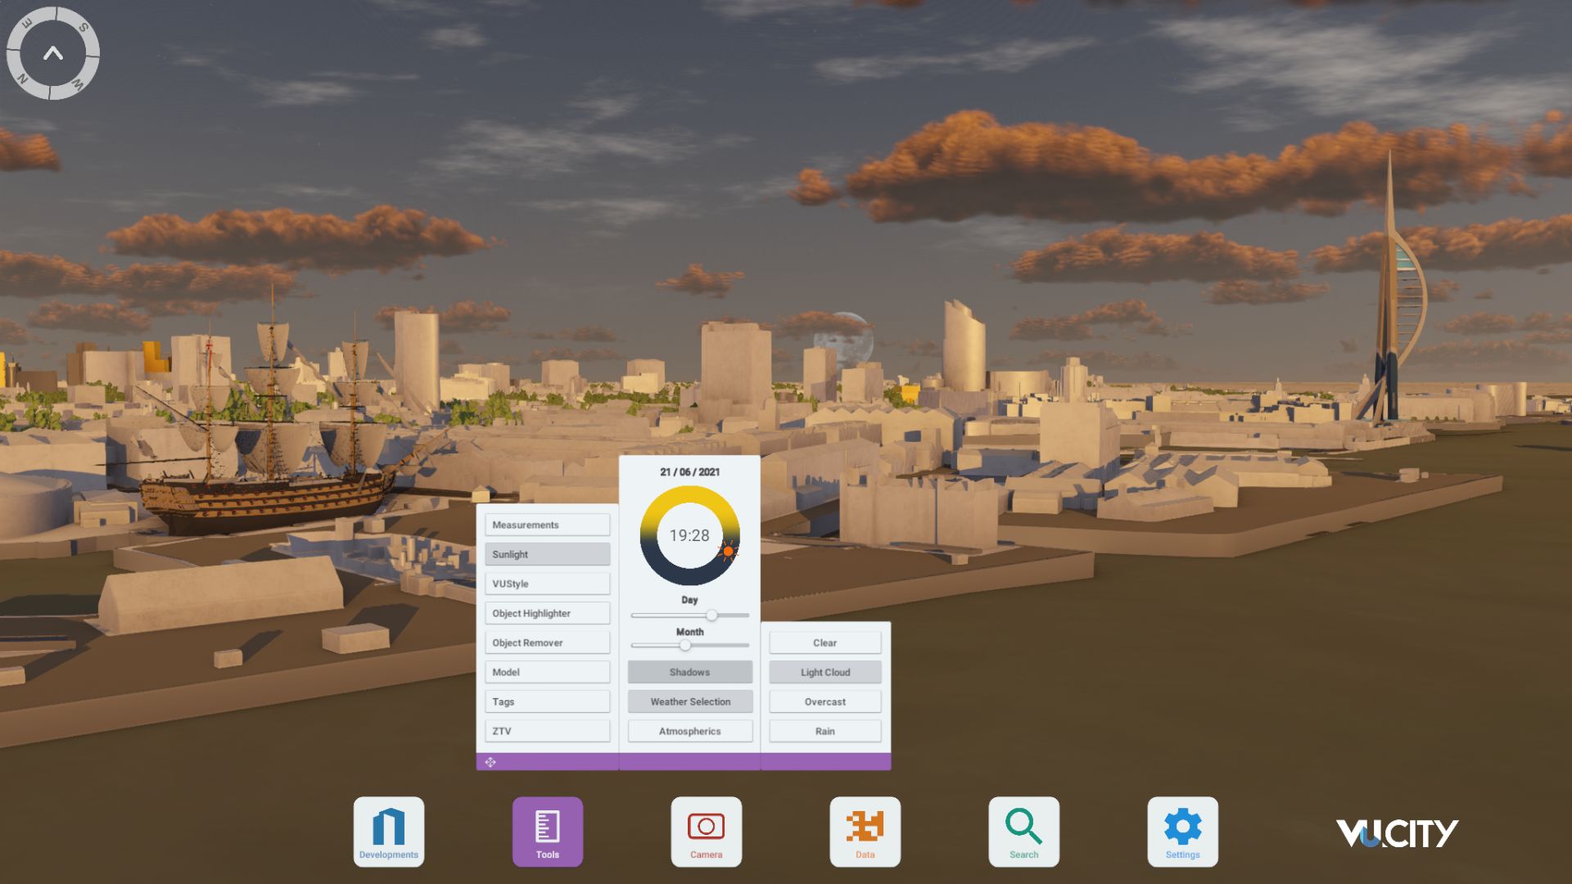1572x884 pixels.
Task: Adjust the Month slider
Action: [684, 644]
